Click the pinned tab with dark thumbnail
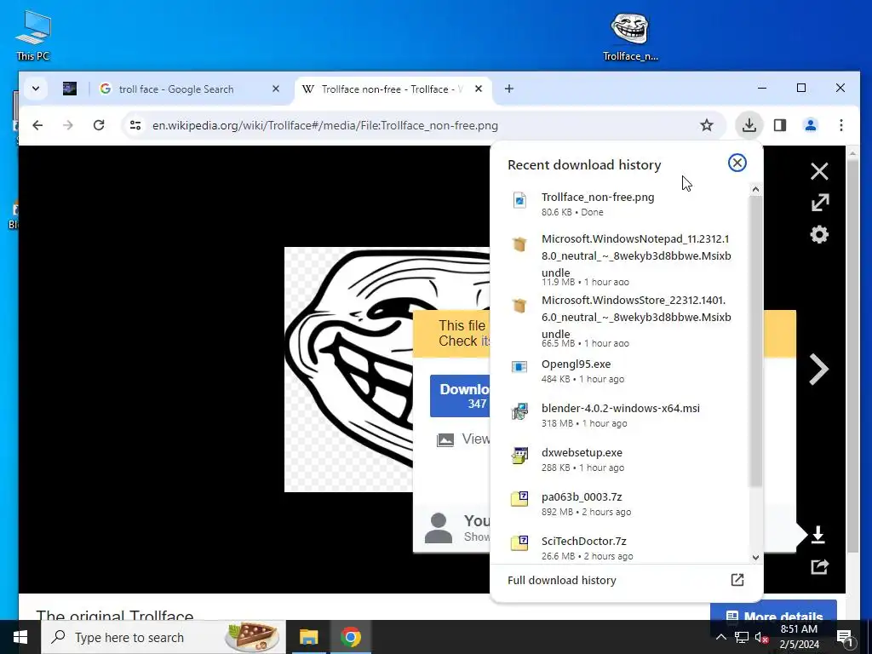 [x=70, y=89]
